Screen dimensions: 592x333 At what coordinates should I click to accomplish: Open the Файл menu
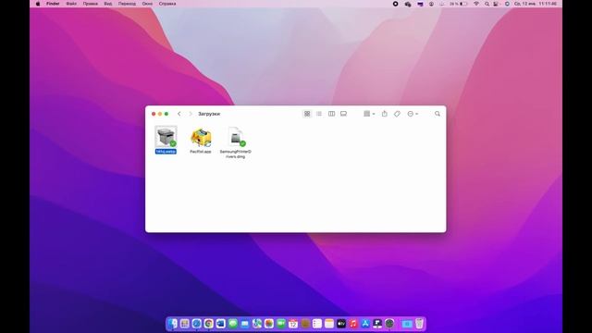pyautogui.click(x=71, y=4)
